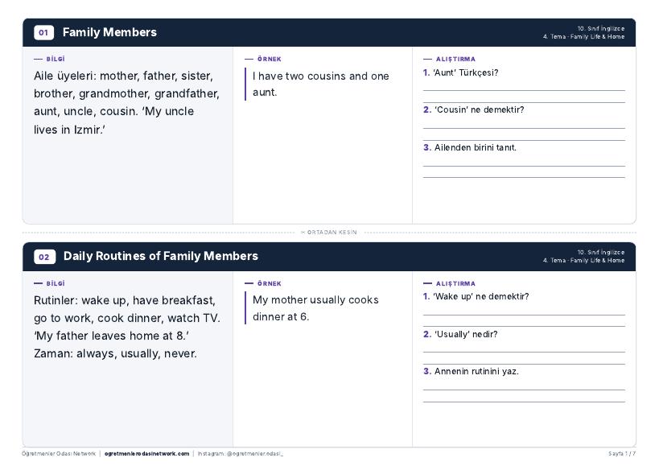
Task: Click the scissors icon beside ORTADAN KESİN
Action: [303, 232]
